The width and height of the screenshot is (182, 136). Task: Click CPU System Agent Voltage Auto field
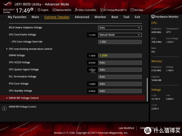pos(120,70)
